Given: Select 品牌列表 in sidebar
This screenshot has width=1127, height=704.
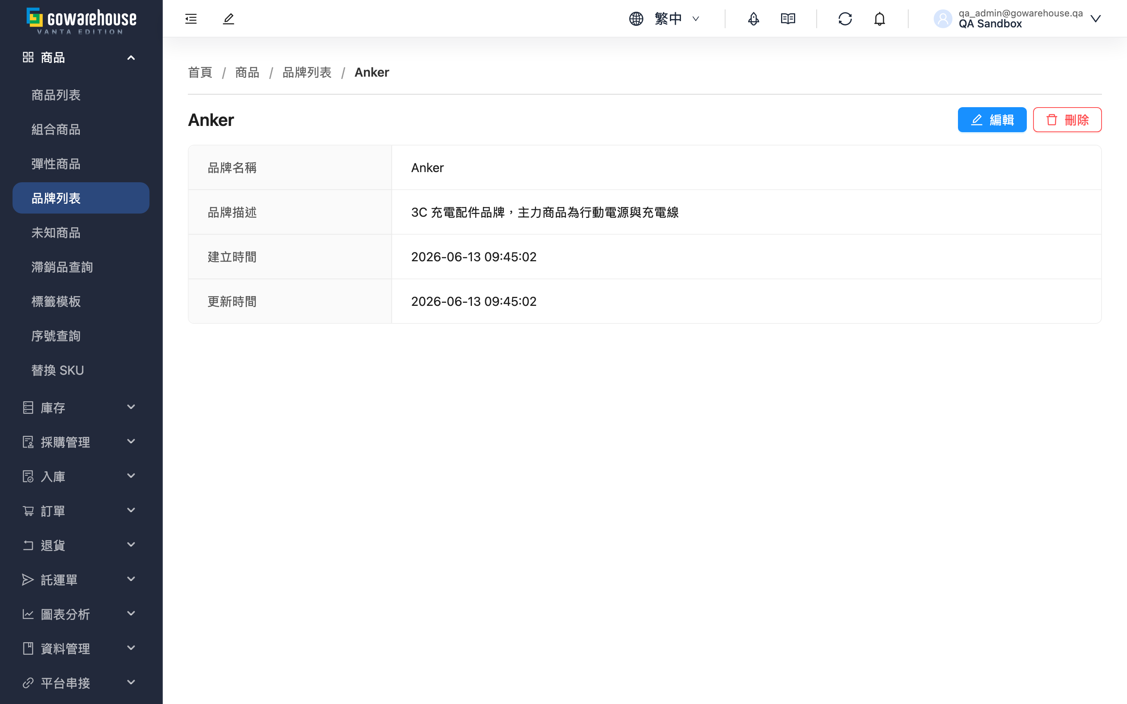Looking at the screenshot, I should [x=81, y=198].
